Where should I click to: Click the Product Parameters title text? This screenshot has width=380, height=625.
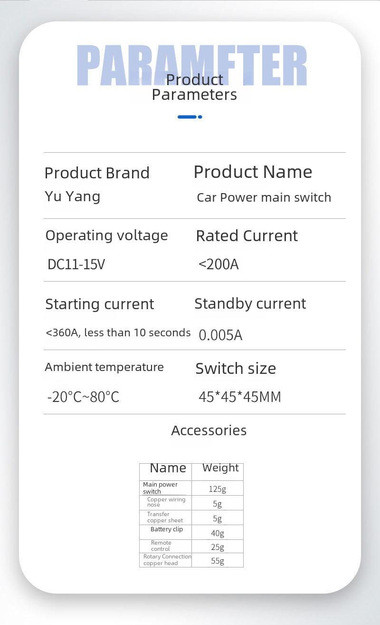click(194, 87)
